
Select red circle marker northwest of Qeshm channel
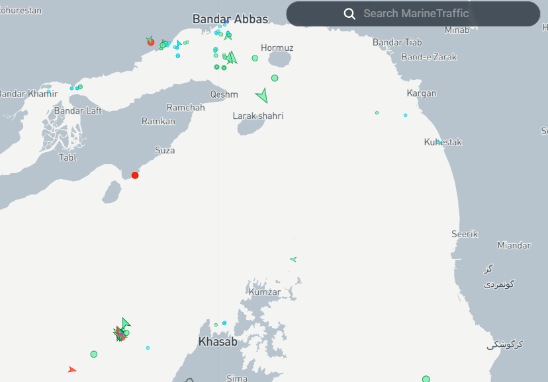pyautogui.click(x=151, y=42)
